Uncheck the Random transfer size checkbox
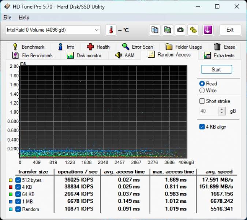Viewport: 247px width, 220px height. (18, 209)
